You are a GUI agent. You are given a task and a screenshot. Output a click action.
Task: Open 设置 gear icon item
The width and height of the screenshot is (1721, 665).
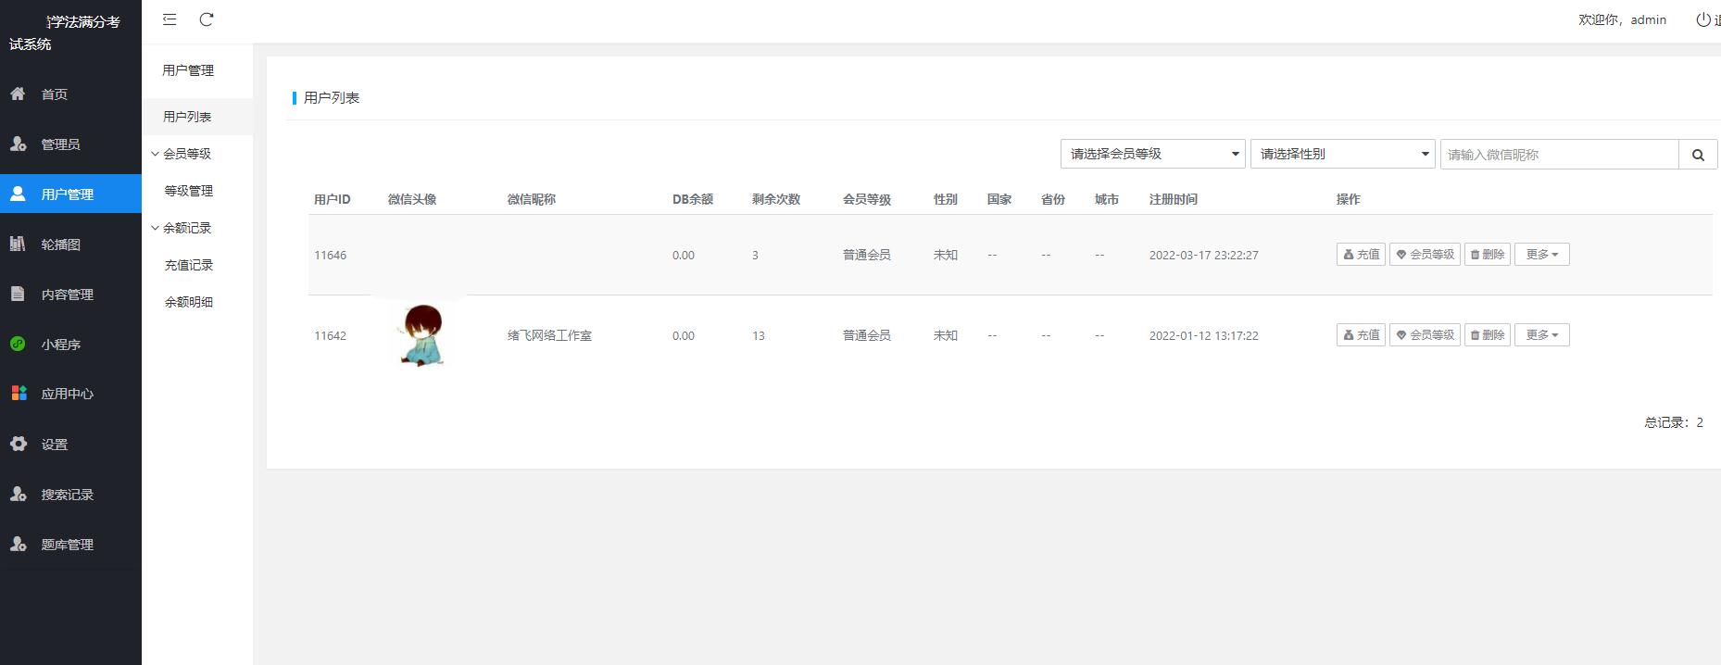click(x=19, y=444)
